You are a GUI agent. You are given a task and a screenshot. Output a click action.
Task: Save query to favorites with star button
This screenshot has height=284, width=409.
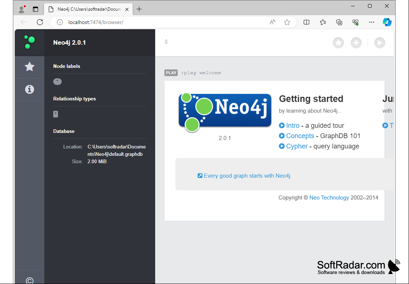click(x=338, y=43)
